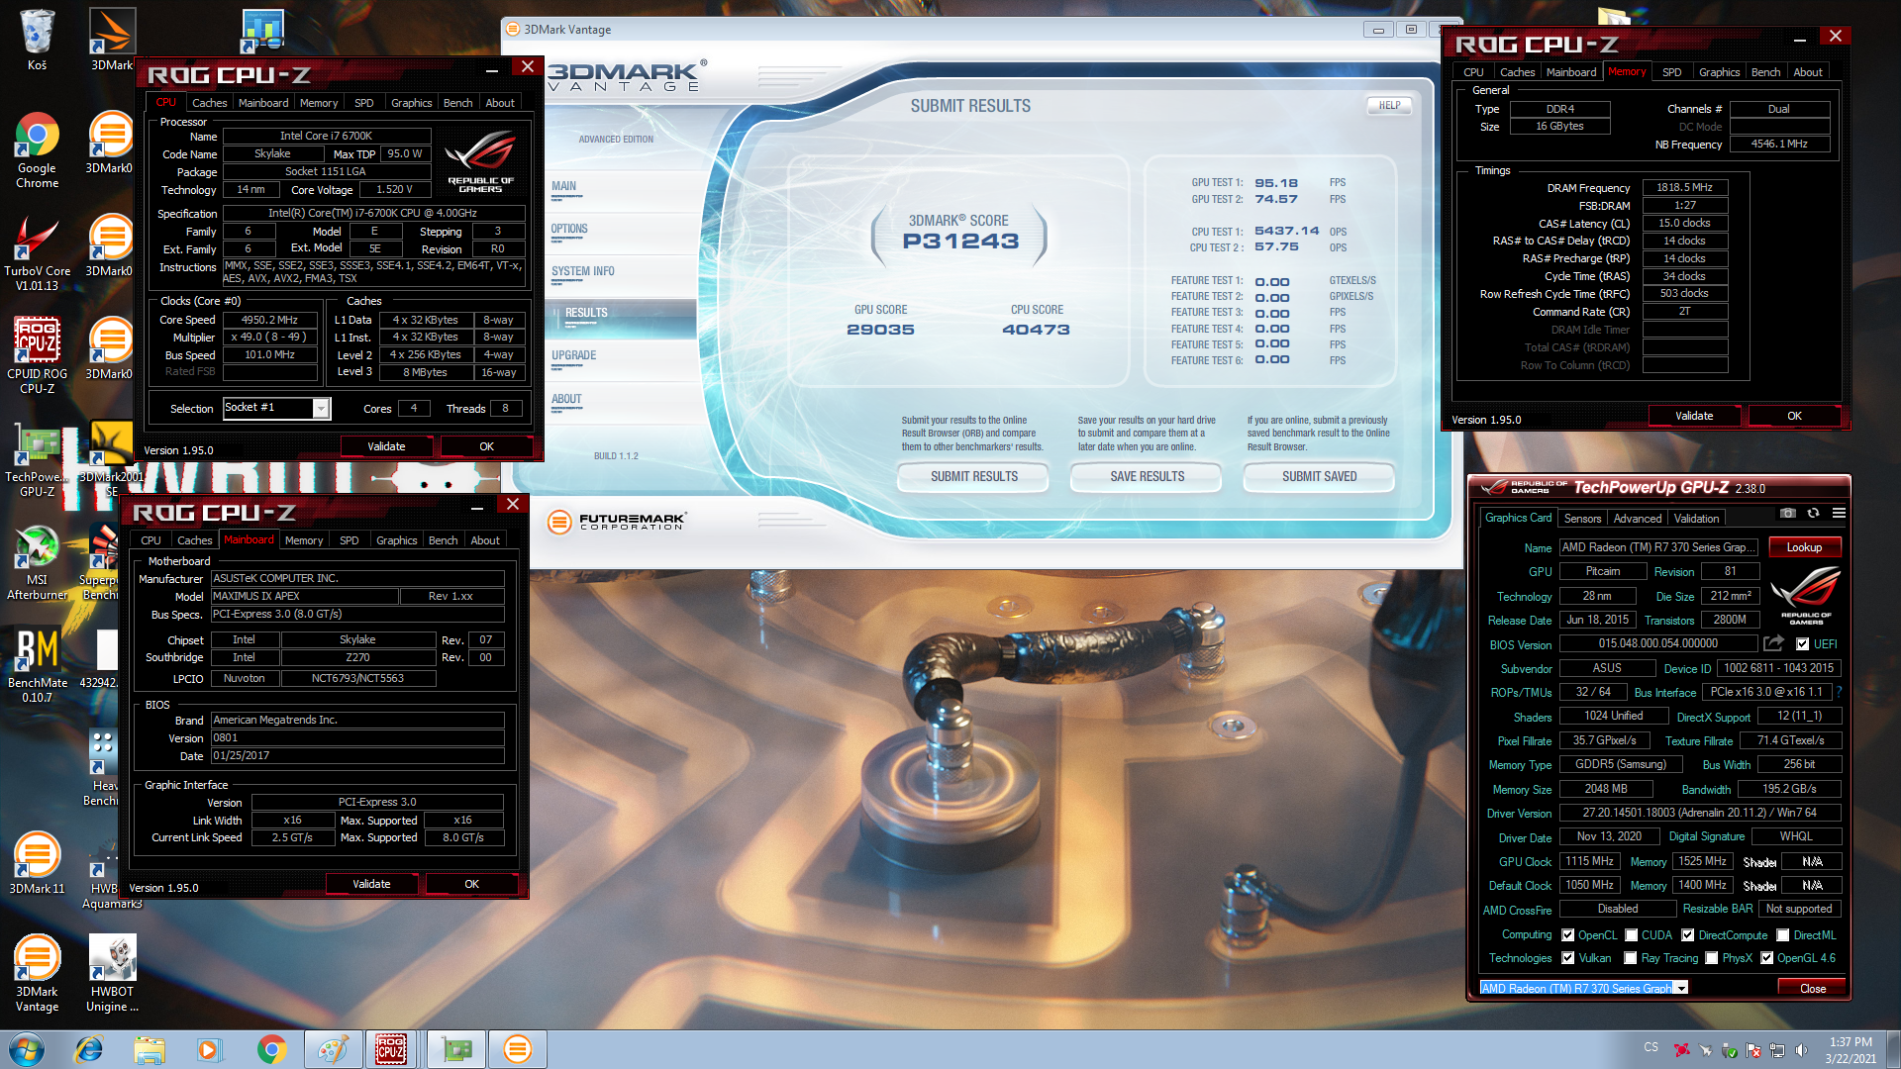Open File Explorer from the taskbar
This screenshot has width=1901, height=1069.
[x=150, y=1049]
